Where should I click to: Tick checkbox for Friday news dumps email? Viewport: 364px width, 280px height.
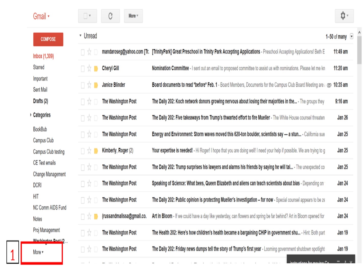coord(83,249)
